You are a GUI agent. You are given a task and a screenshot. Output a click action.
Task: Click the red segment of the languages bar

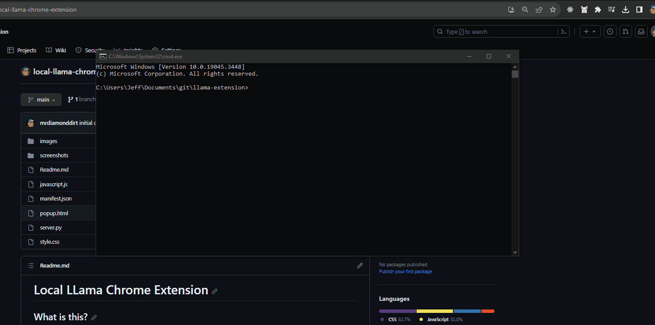[x=488, y=311]
